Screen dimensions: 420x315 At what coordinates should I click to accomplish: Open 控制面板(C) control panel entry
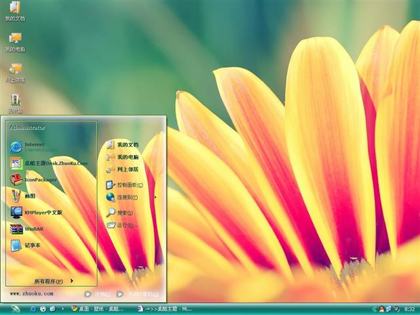pos(124,185)
